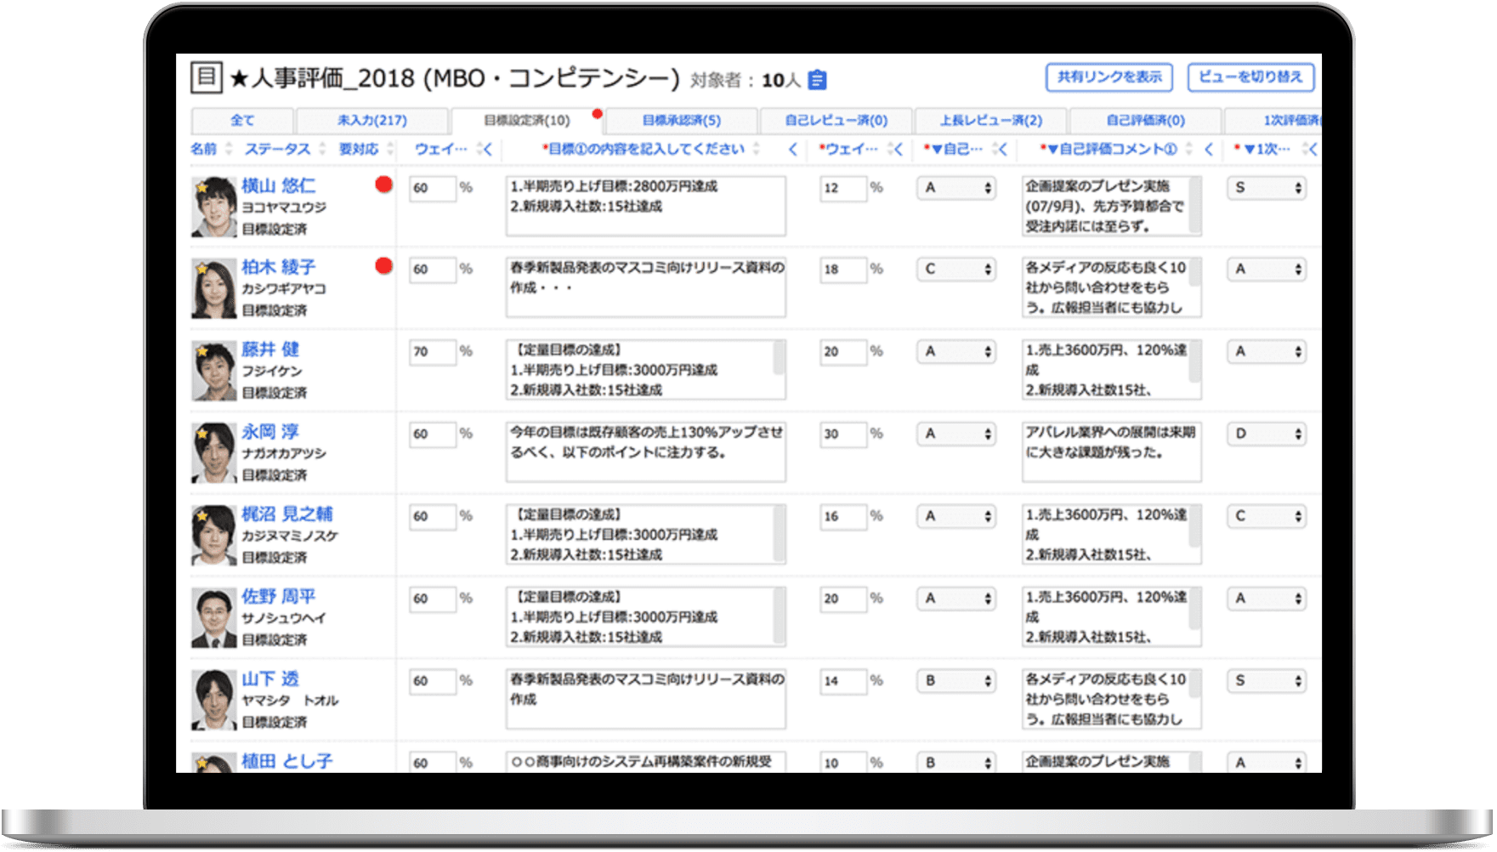Select the 上長レビュー済(2) tab
Image resolution: width=1497 pixels, height=852 pixels.
click(990, 121)
